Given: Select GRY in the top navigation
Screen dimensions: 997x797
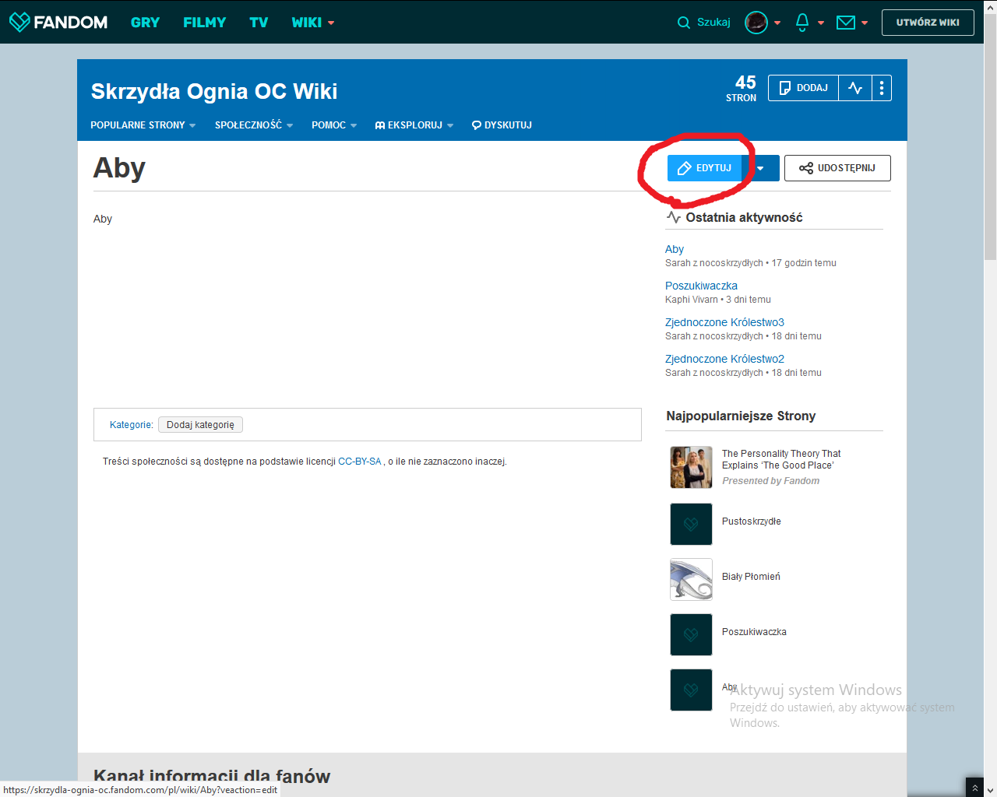Looking at the screenshot, I should pos(145,23).
